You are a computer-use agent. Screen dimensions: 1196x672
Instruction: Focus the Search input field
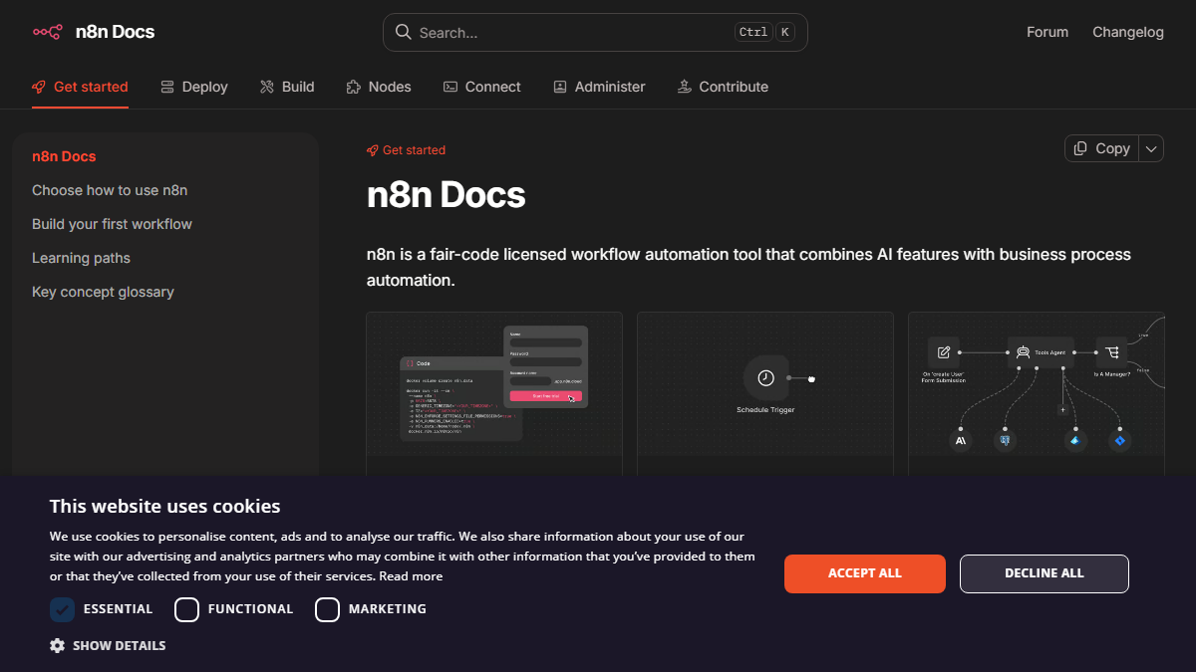coord(595,32)
